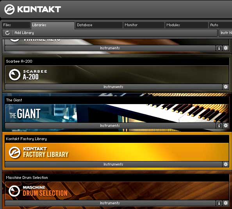
Task: Click the Add Library button
Action: (x=24, y=33)
